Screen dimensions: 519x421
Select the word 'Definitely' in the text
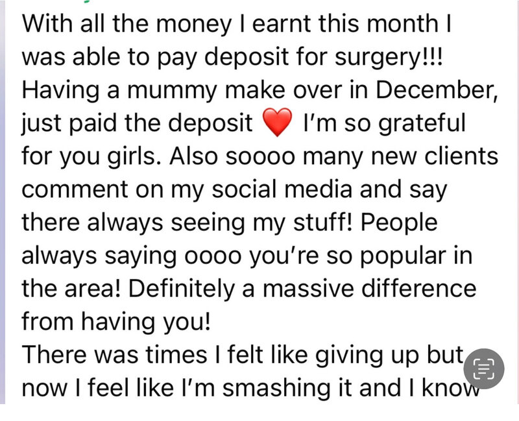[181, 289]
